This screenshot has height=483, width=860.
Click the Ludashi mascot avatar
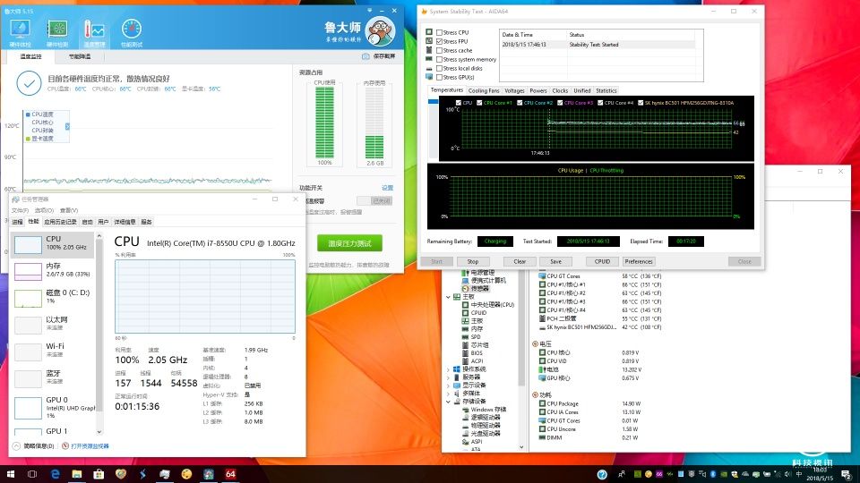380,31
